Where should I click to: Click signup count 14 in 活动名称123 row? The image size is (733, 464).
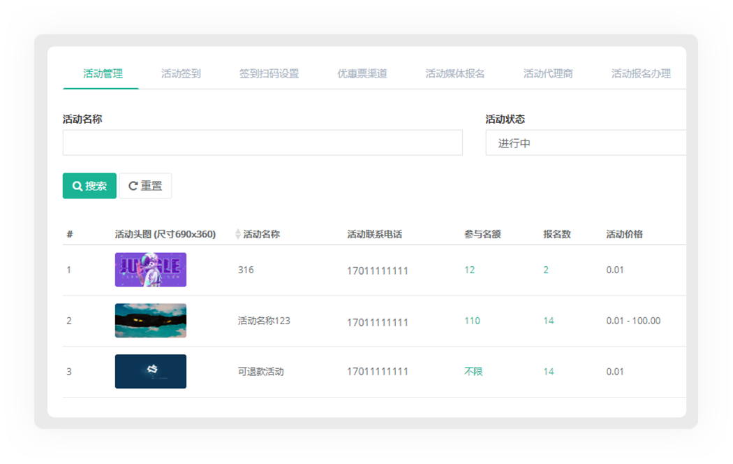(x=548, y=321)
